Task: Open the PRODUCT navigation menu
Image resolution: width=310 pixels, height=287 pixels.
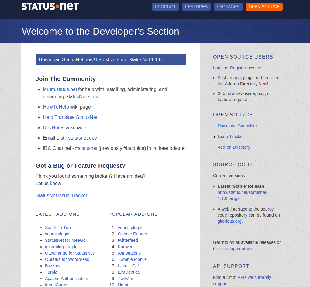Action: click(165, 6)
